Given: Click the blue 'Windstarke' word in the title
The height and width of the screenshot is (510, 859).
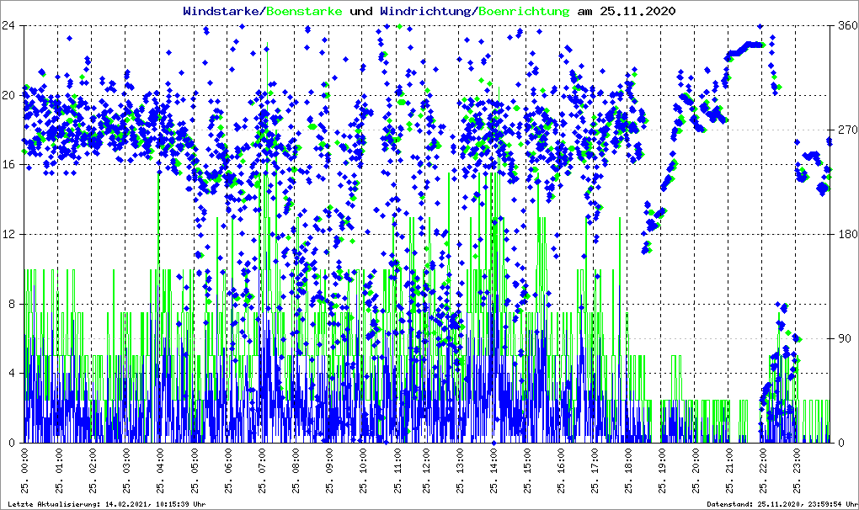Looking at the screenshot, I should click(x=222, y=12).
